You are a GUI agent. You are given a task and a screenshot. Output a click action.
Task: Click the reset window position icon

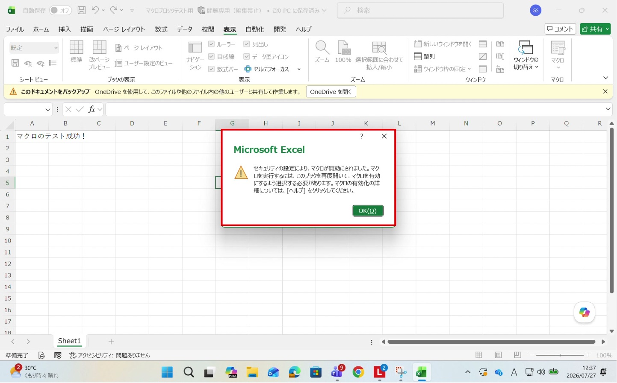coord(500,69)
